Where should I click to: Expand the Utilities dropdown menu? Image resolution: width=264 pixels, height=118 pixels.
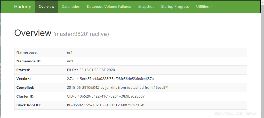click(x=204, y=6)
